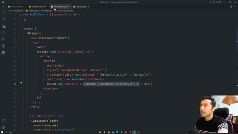Click the VS Code logo in title bar
This screenshot has width=238, height=134.
click(3, 2)
